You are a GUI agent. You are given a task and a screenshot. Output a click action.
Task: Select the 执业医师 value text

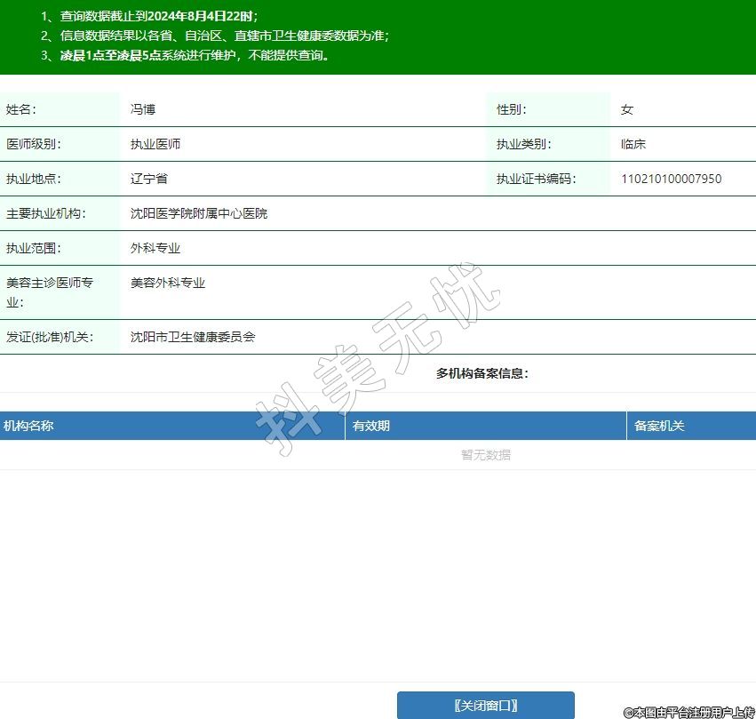(155, 144)
